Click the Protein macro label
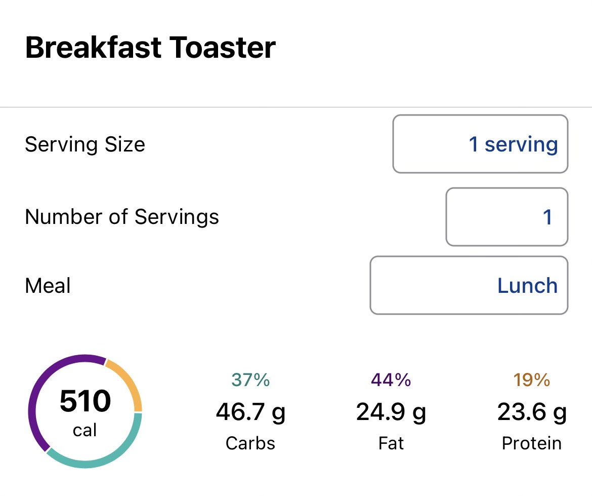The width and height of the screenshot is (592, 496). click(x=532, y=443)
